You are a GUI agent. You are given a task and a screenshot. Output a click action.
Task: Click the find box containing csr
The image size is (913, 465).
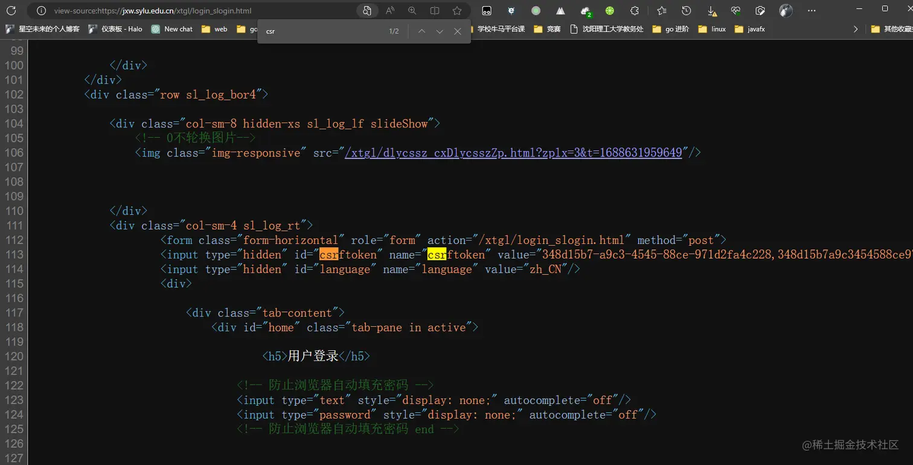click(x=323, y=31)
